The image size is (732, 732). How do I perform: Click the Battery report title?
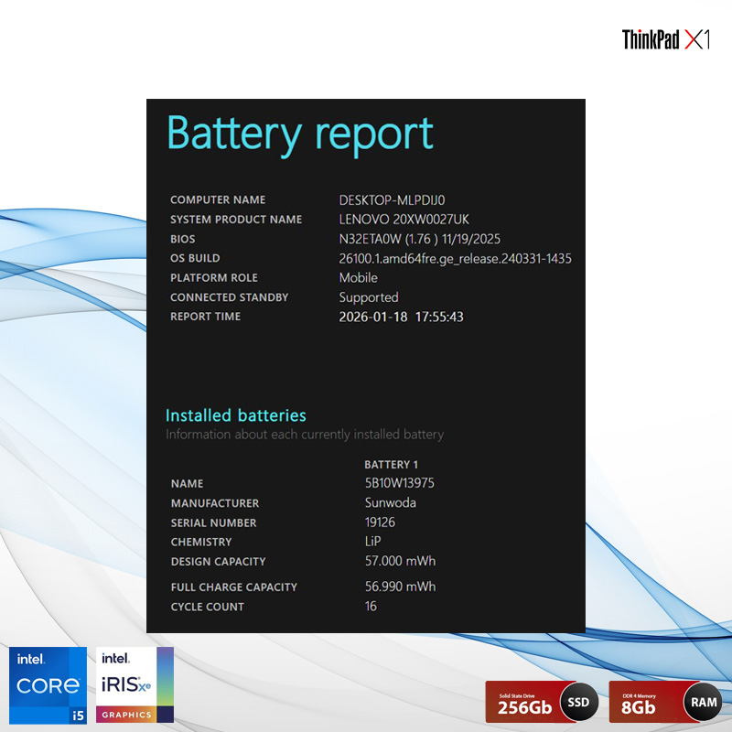click(x=299, y=134)
